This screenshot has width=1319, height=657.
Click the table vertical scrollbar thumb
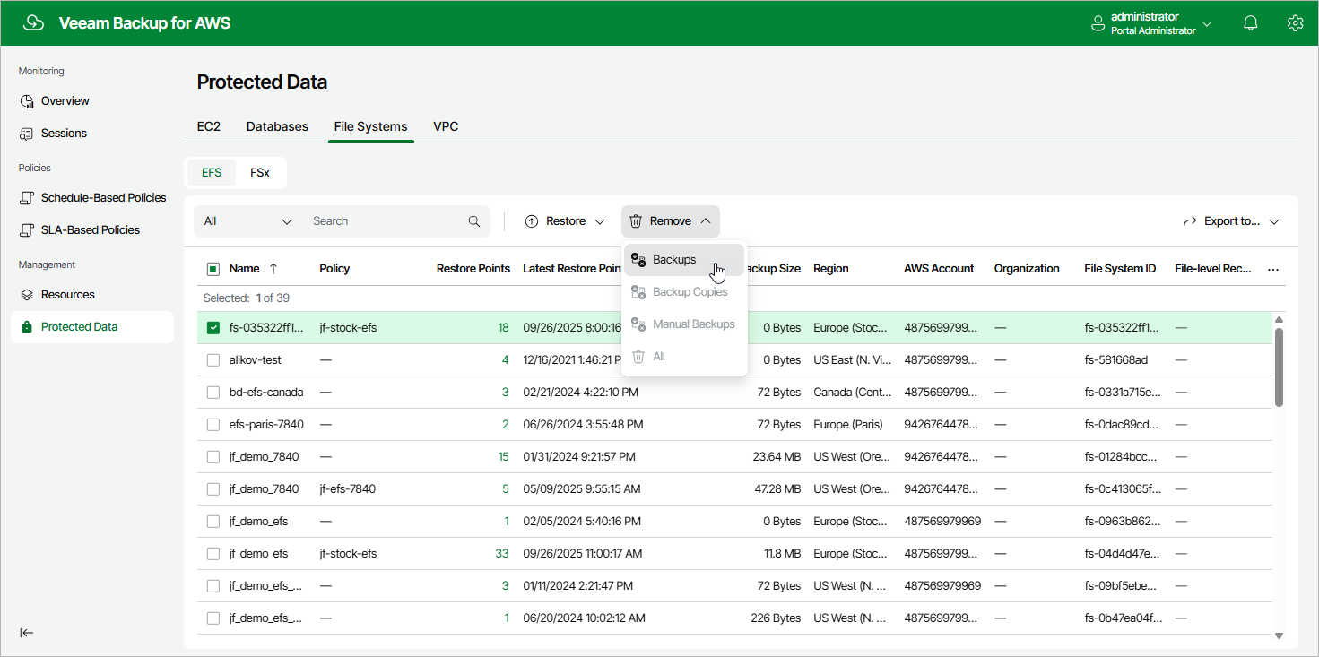click(1279, 367)
